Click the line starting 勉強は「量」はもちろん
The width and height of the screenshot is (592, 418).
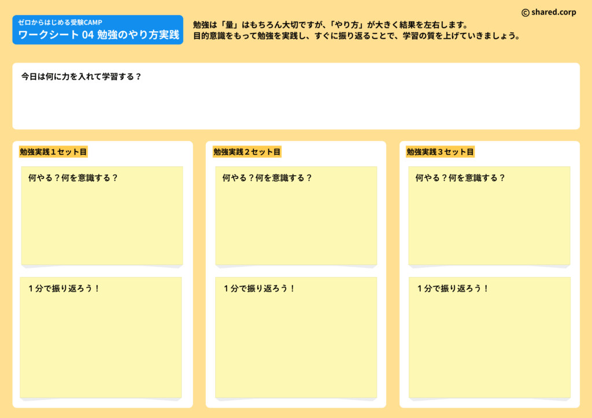tap(331, 25)
